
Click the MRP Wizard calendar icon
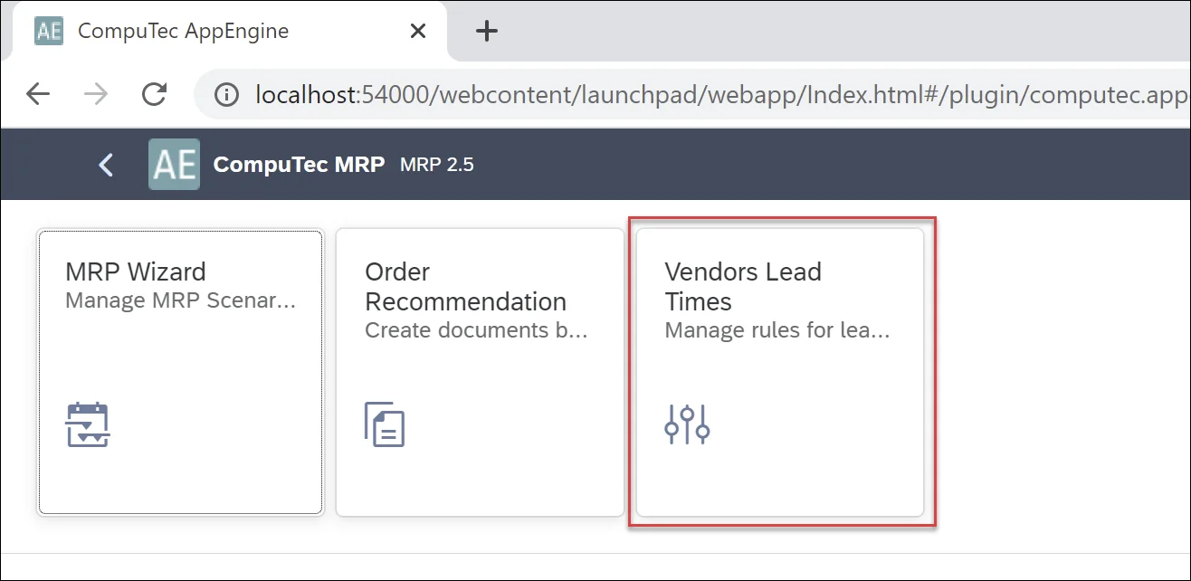[88, 425]
